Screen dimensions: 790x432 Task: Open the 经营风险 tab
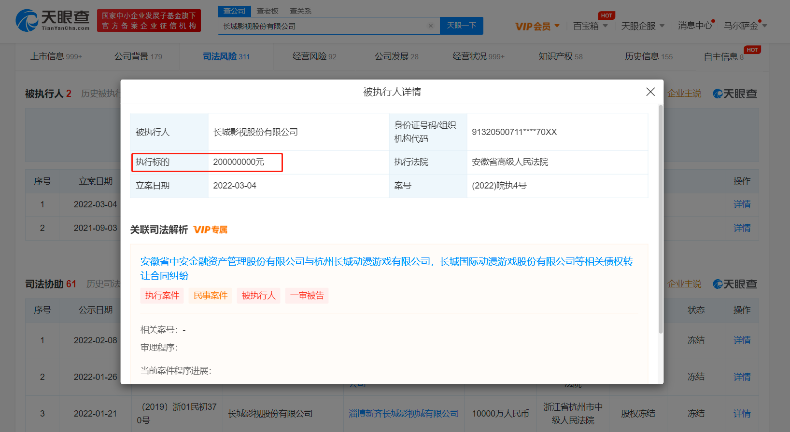(314, 56)
